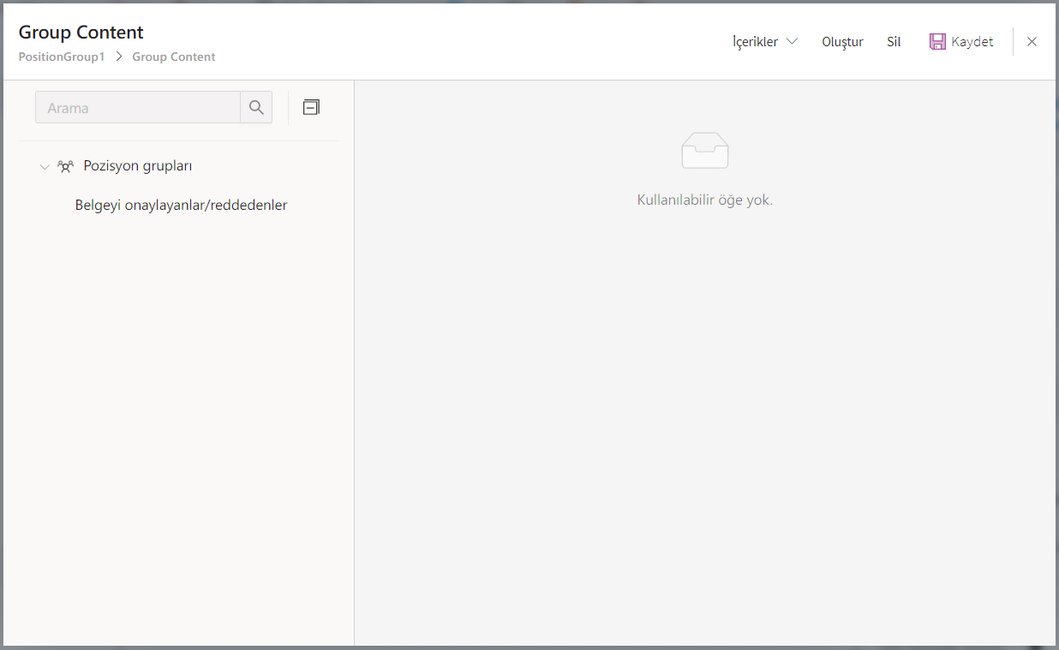Click the Kullanılabilir öğe yok message
The image size is (1059, 650).
(704, 200)
